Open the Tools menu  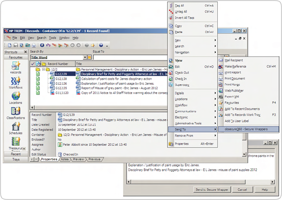coord(53,38)
